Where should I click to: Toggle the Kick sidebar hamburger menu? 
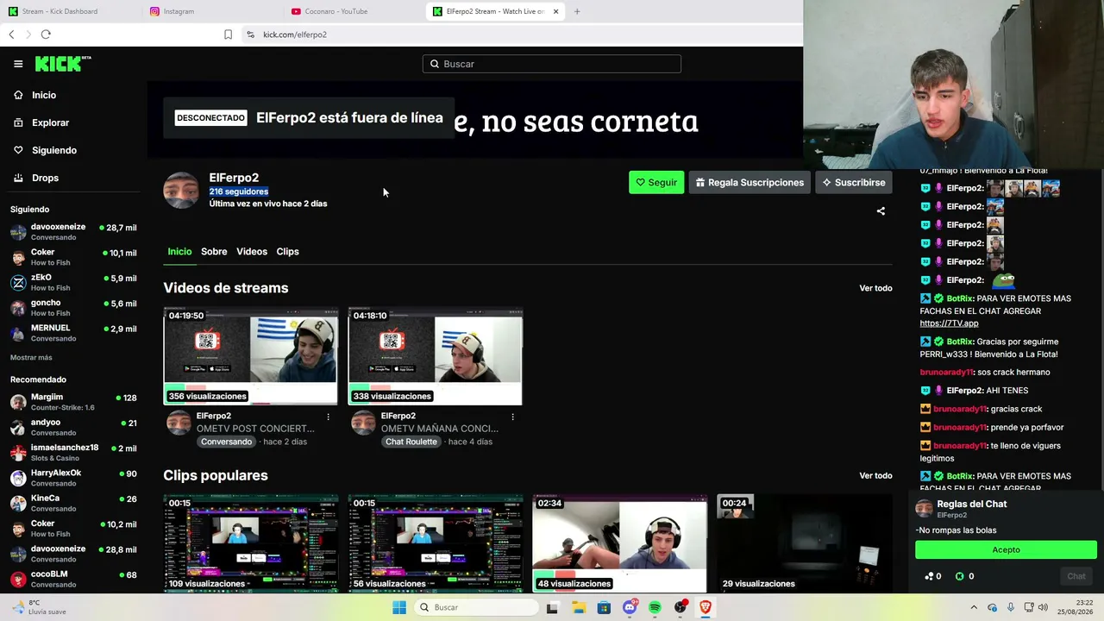18,64
